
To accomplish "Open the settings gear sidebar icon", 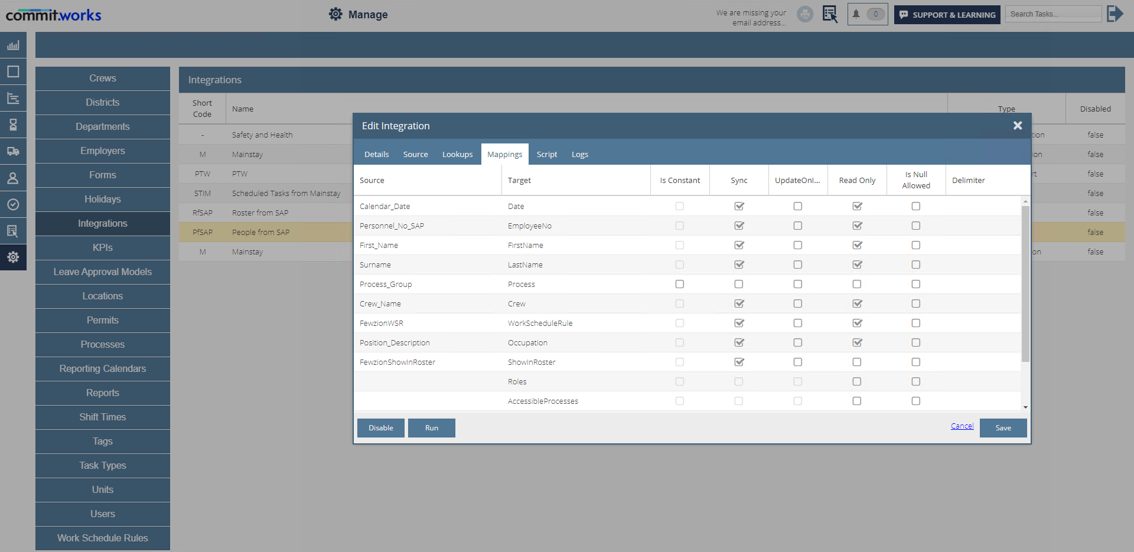I will click(x=13, y=257).
